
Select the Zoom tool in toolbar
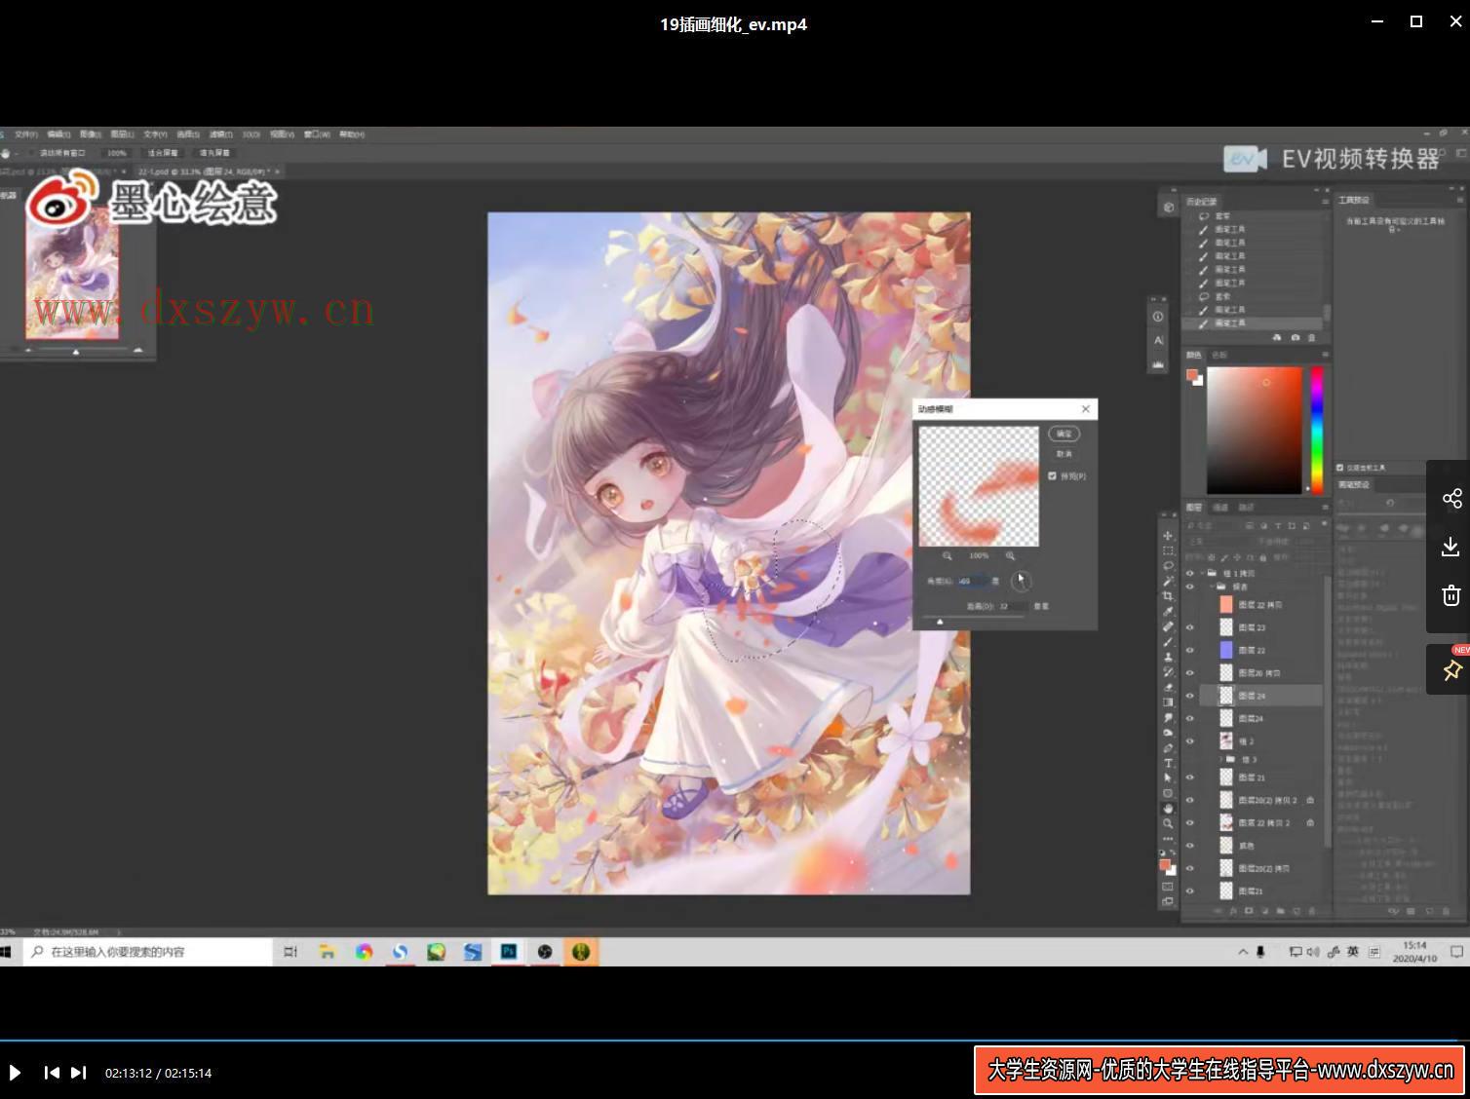coord(1168,823)
